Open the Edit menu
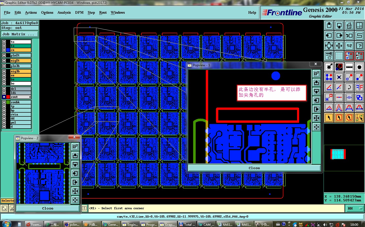 coord(18,12)
